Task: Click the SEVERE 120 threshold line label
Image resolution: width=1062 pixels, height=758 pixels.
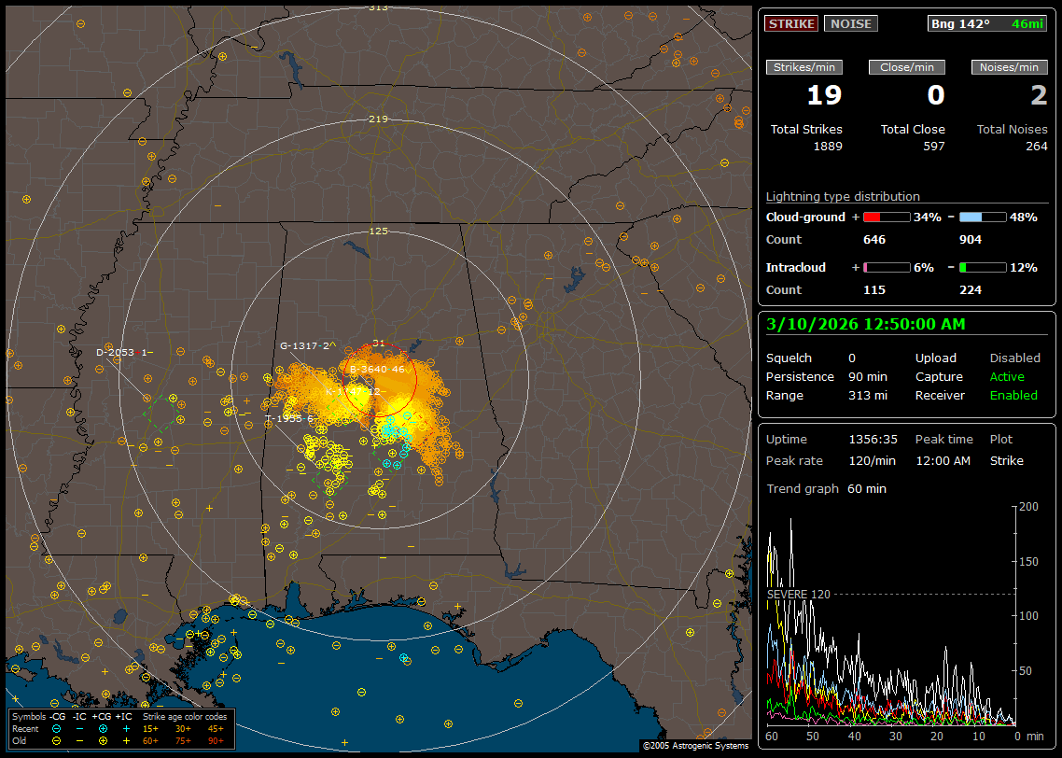Action: tap(798, 594)
